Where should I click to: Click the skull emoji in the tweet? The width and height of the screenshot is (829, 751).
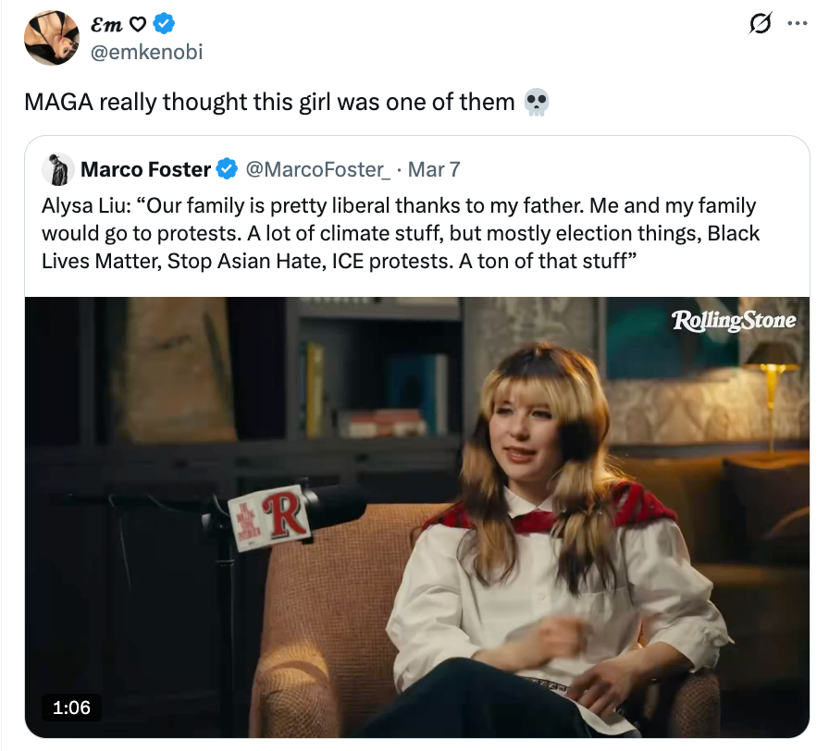[537, 102]
